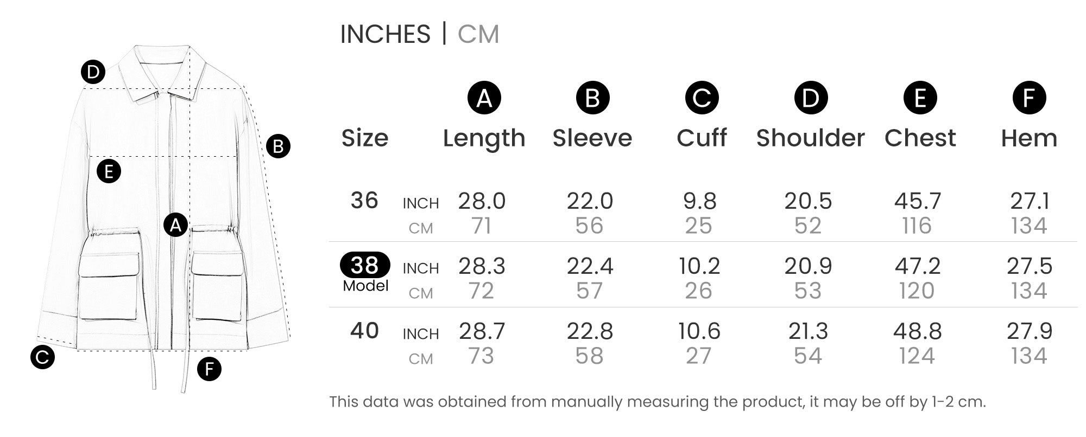Click the Shoulder column heading
The height and width of the screenshot is (437, 1086).
[810, 138]
